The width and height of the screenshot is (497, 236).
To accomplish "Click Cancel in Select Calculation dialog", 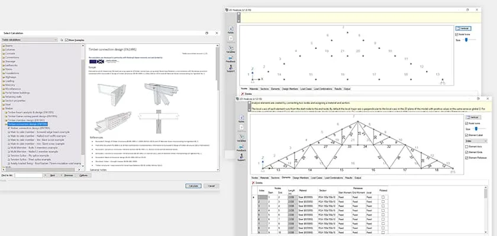I will pos(211,186).
